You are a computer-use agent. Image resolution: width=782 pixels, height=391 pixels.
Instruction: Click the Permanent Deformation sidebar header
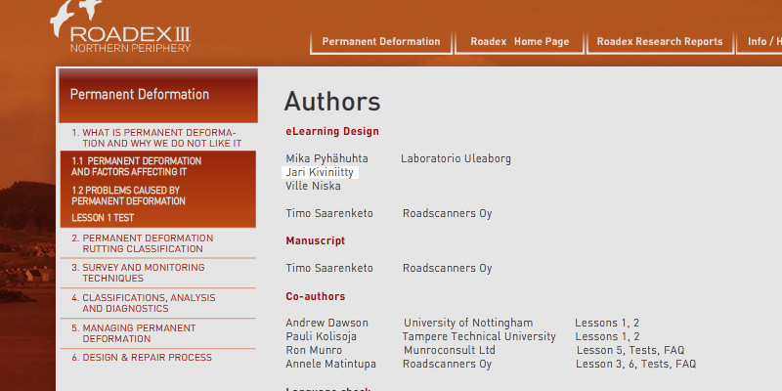[x=158, y=95]
